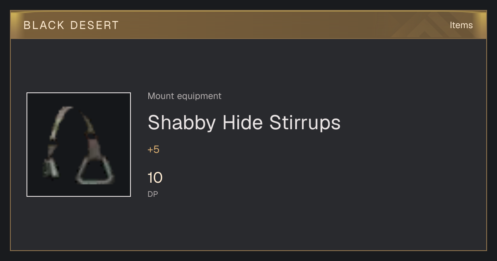Click the Shabby Hide Stirrups item icon
The width and height of the screenshot is (497, 261).
79,145
